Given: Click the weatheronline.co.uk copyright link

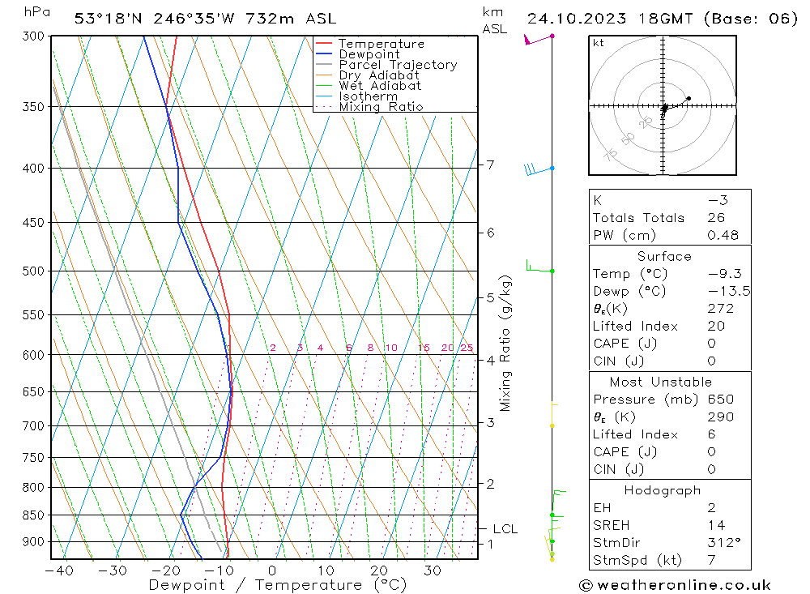Looking at the screenshot, I should coord(676,585).
